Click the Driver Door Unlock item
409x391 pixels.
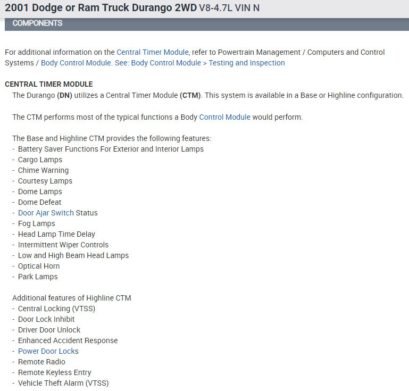point(49,330)
